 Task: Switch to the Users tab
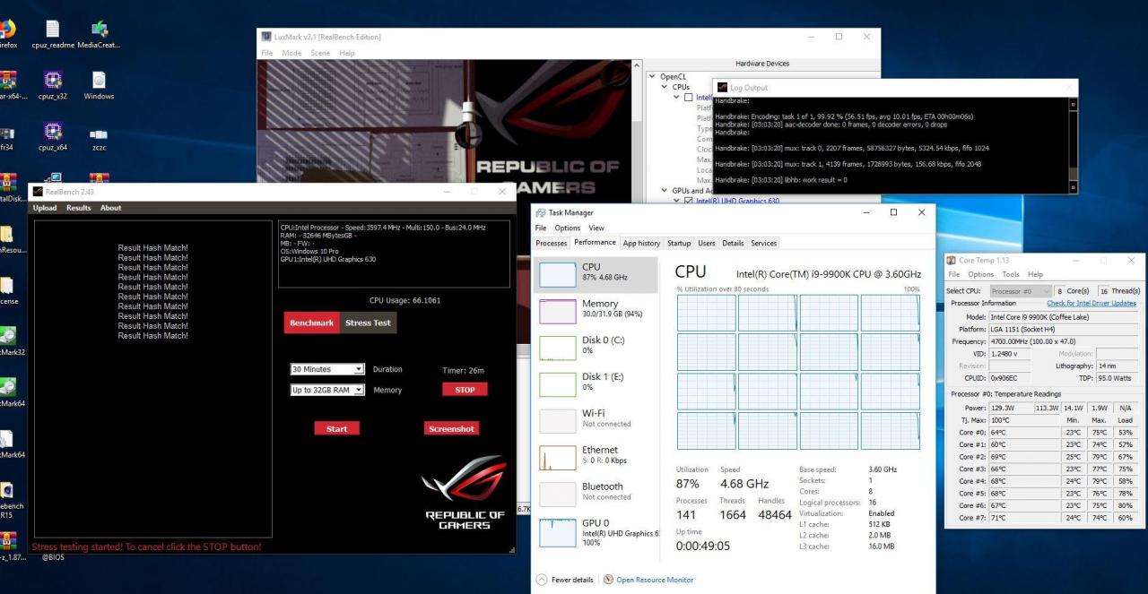coord(707,243)
